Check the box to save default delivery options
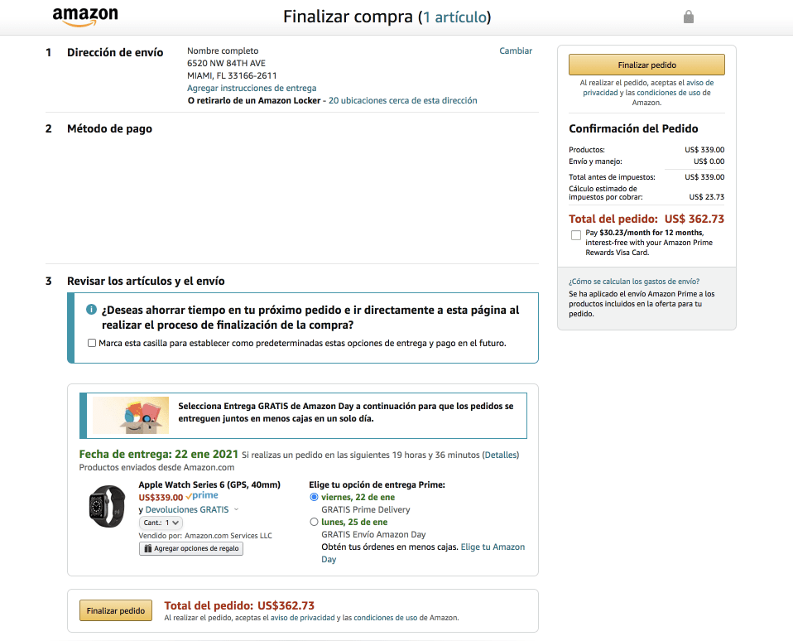The height and width of the screenshot is (641, 793). click(x=92, y=343)
